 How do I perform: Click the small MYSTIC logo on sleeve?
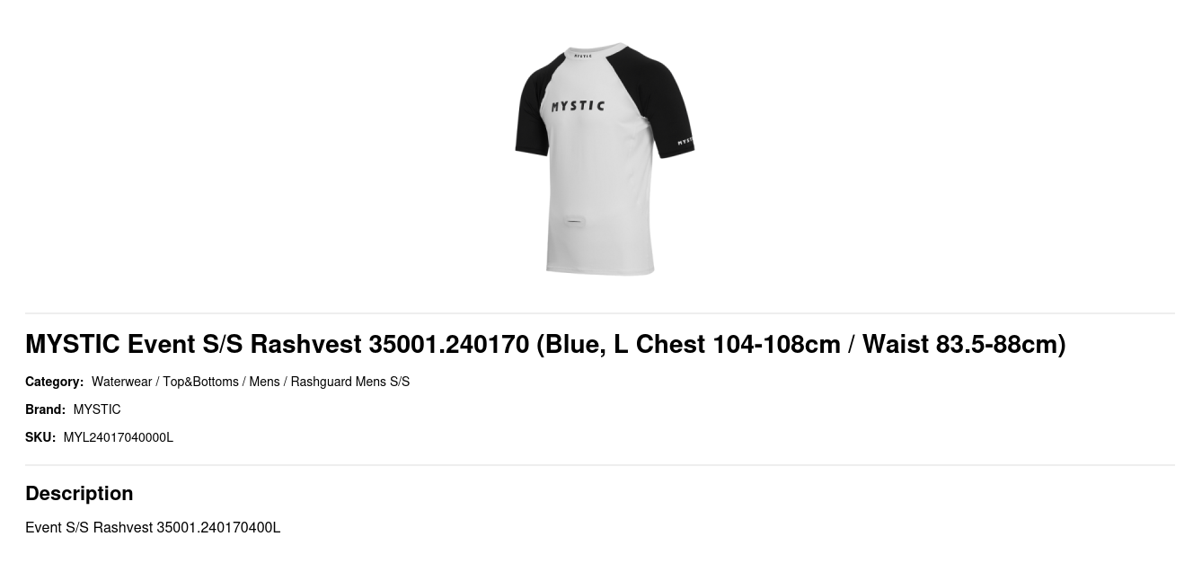[685, 141]
